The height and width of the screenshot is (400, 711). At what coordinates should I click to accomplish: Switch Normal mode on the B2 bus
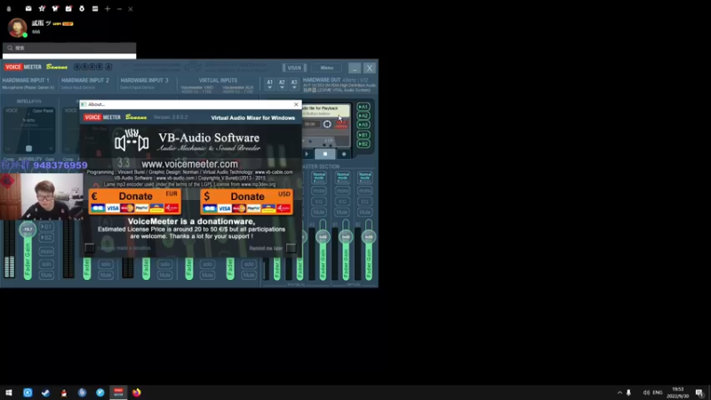click(364, 177)
